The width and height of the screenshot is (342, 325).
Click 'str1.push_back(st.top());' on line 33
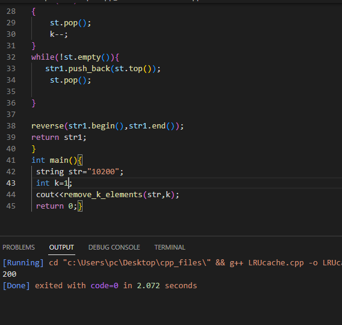pyautogui.click(x=103, y=69)
